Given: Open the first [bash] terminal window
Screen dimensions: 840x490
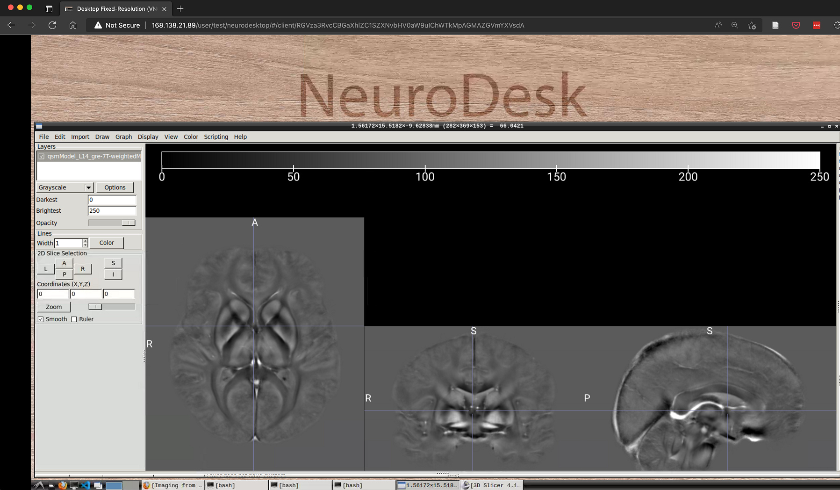Looking at the screenshot, I should (x=236, y=485).
